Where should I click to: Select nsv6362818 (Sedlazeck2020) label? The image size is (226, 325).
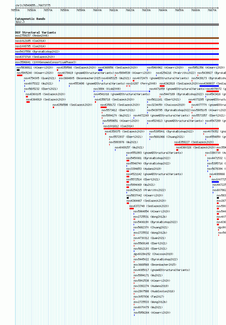click(179, 83)
